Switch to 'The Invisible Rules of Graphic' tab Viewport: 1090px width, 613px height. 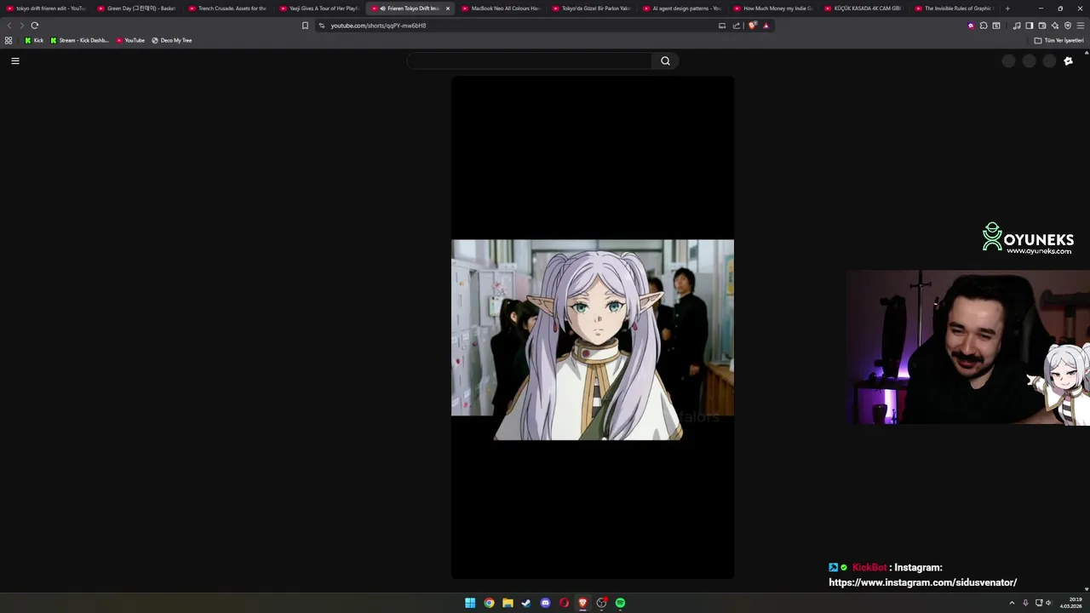coord(955,9)
